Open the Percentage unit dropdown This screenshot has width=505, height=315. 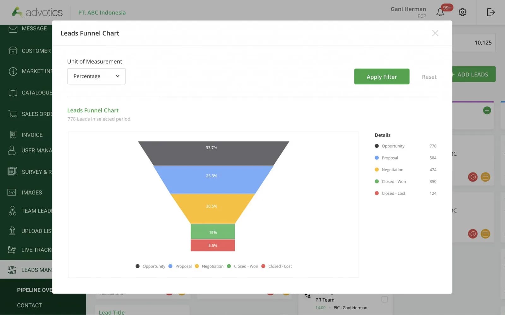(x=96, y=76)
